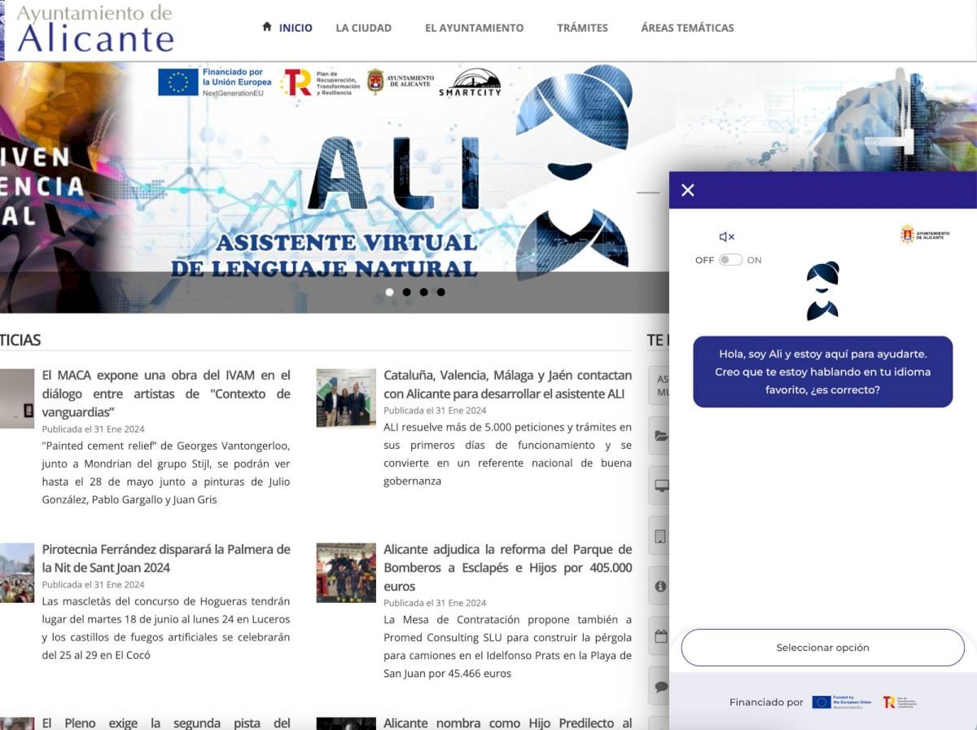Screen dimensions: 977x730
Task: Click the Ali assistant avatar in chat
Action: (822, 291)
